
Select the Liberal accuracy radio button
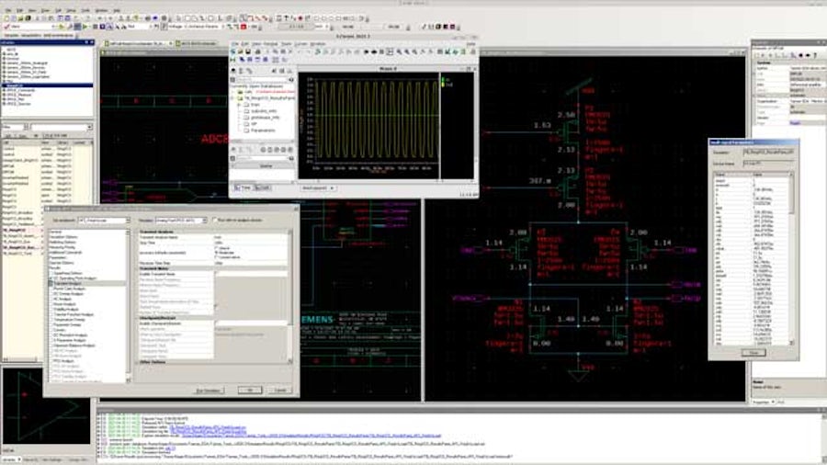point(216,248)
